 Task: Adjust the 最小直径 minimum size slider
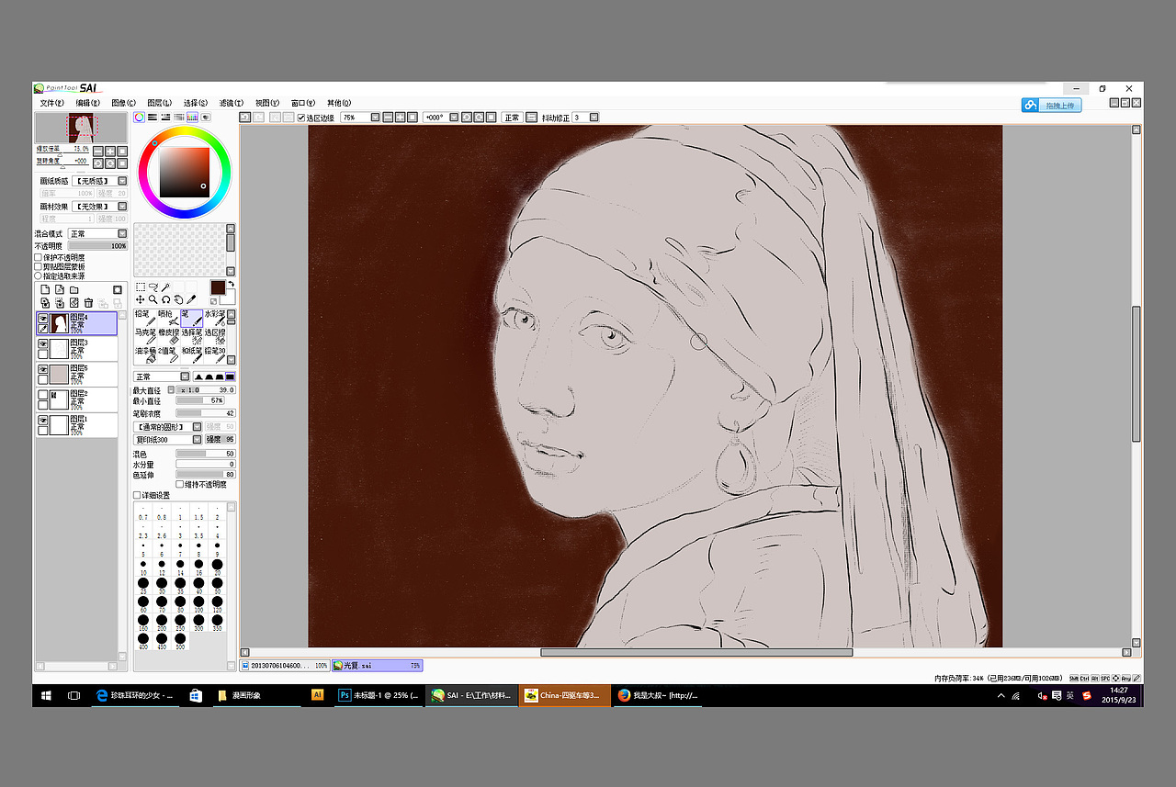click(x=200, y=401)
